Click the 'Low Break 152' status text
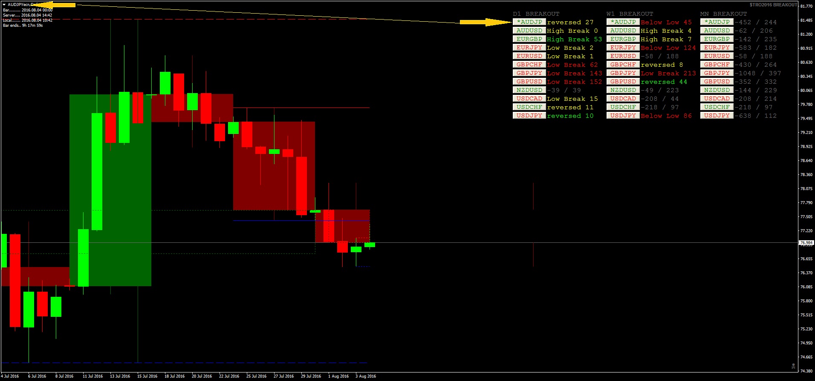Viewport: 815px width, 381px height. pos(575,82)
